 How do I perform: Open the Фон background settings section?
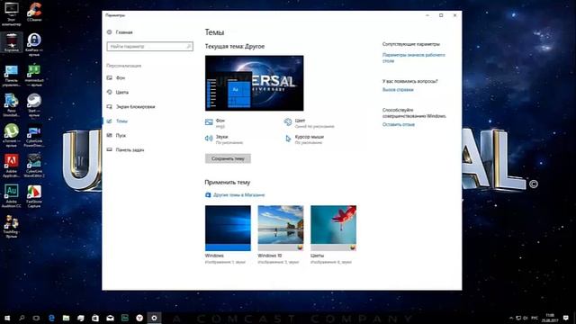tap(116, 78)
